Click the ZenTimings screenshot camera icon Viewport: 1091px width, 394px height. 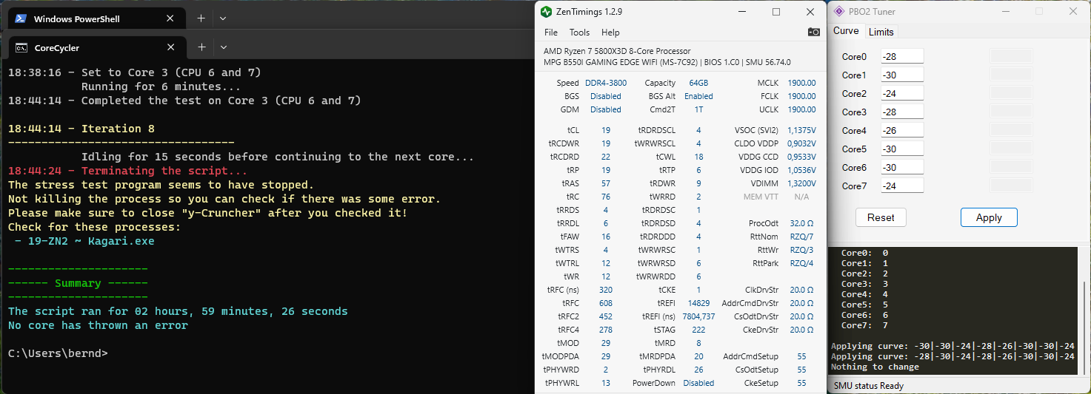[x=814, y=33]
